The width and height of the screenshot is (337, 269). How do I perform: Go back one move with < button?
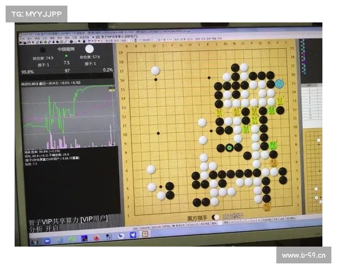(x=243, y=221)
